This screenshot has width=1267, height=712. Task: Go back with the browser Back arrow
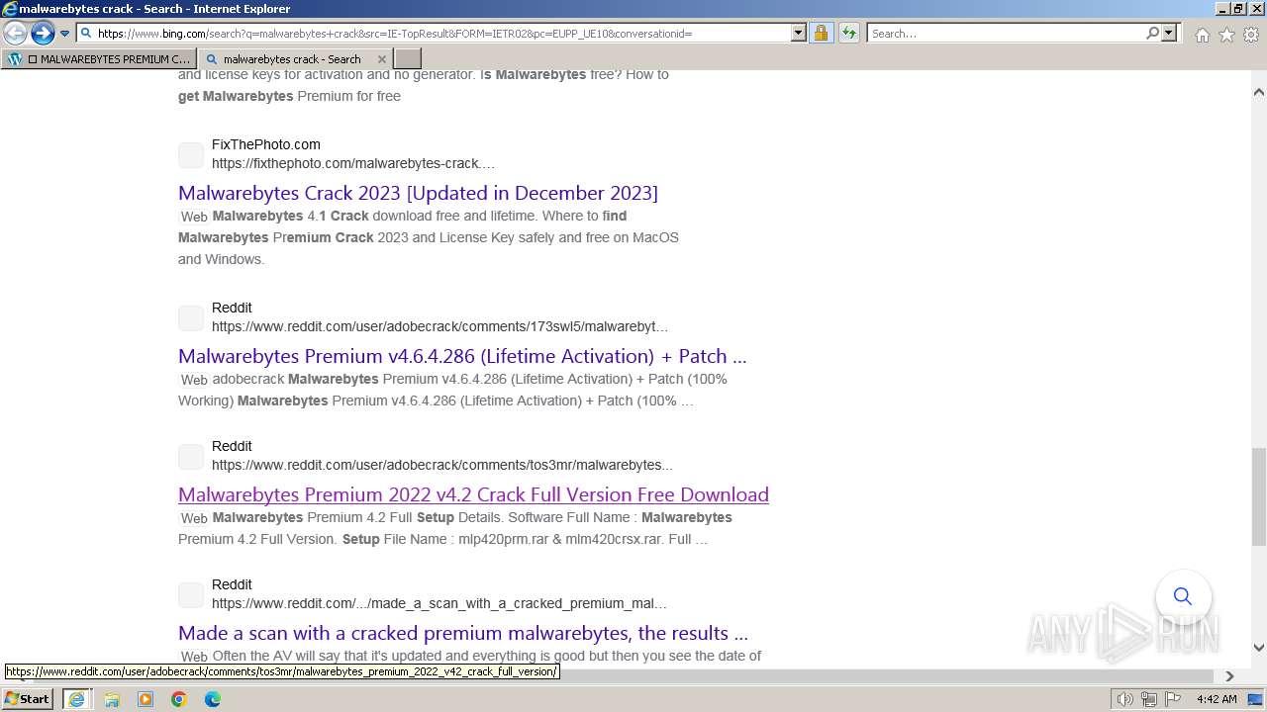[15, 33]
